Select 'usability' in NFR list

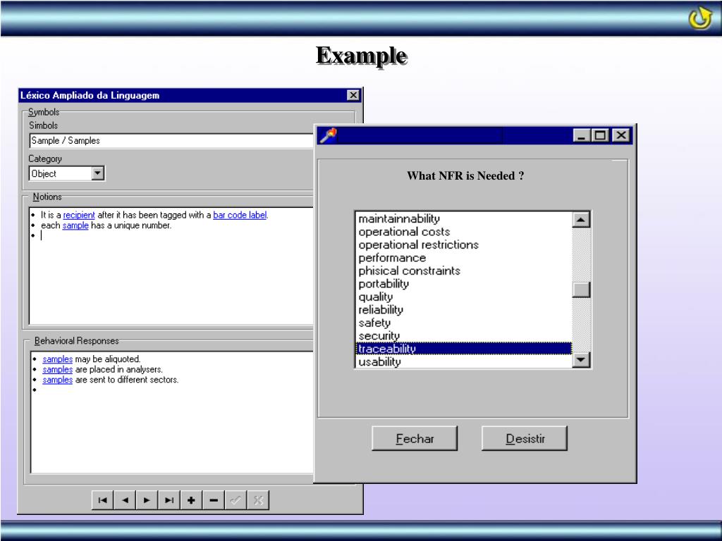point(464,361)
